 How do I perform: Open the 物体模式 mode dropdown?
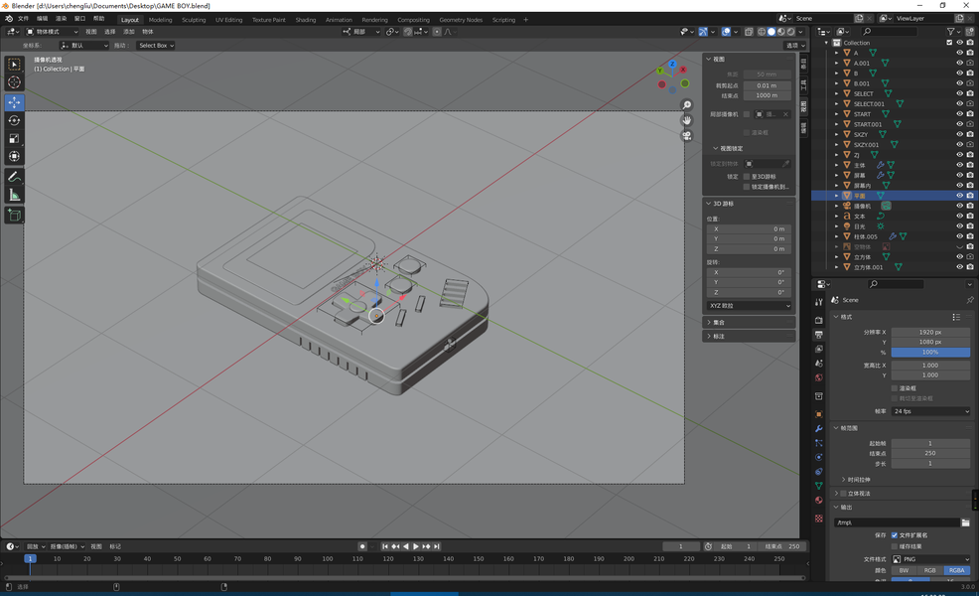pos(52,32)
